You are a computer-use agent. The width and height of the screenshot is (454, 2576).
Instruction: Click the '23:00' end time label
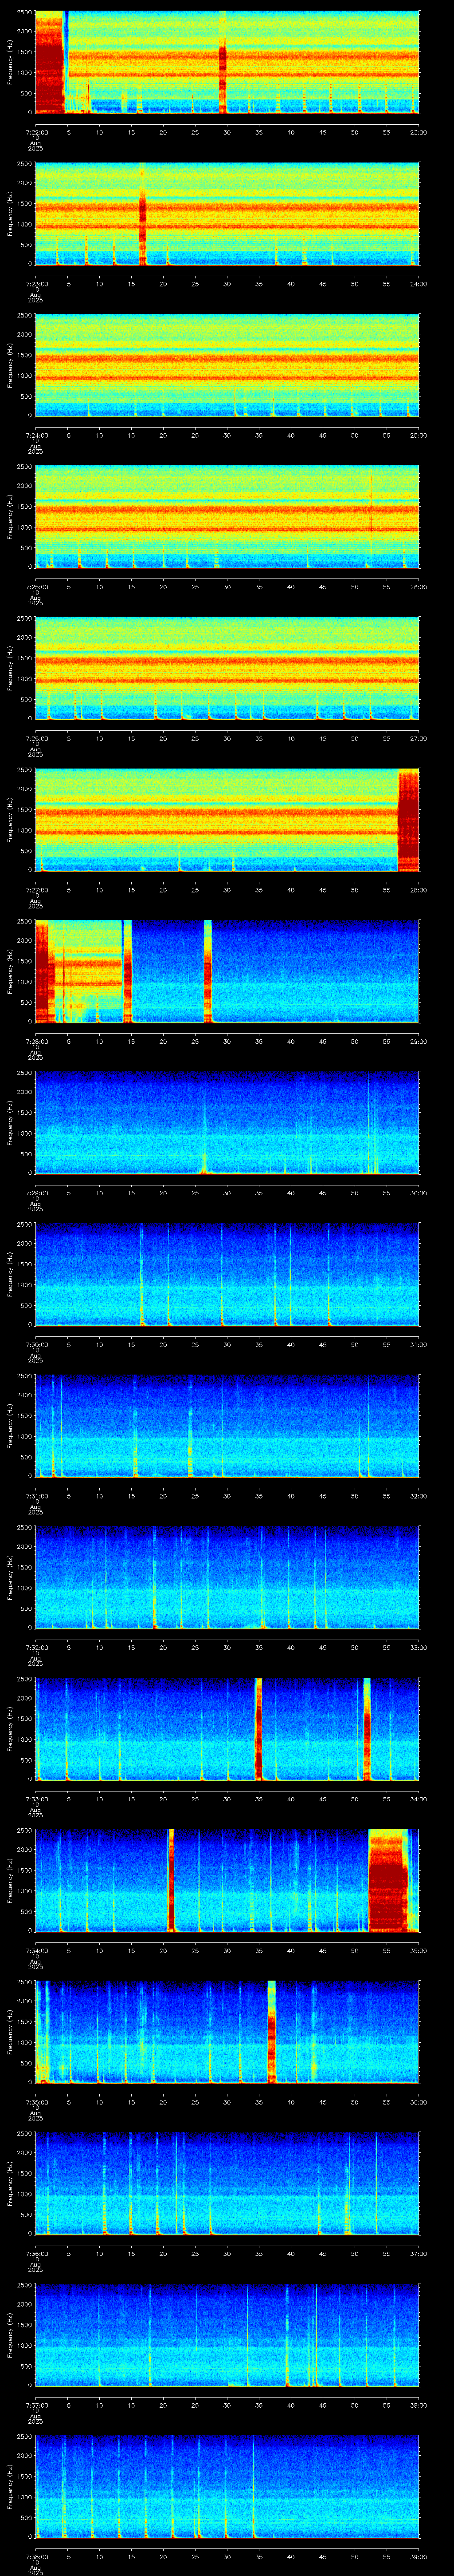click(x=418, y=132)
